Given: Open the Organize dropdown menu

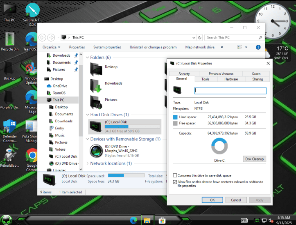Looking at the screenshot, I should coord(51,47).
